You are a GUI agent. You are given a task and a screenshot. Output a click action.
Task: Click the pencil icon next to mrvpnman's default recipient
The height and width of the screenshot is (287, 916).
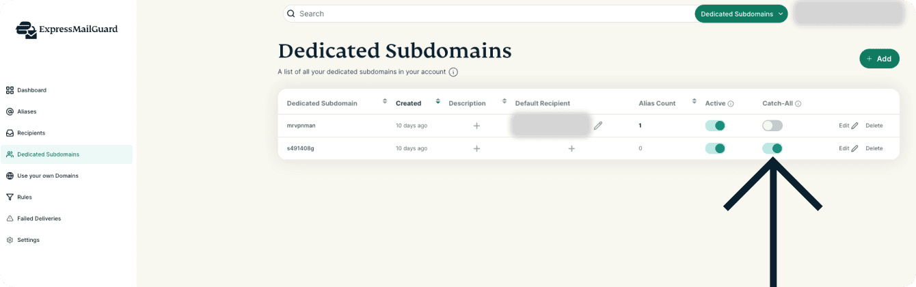(x=598, y=126)
